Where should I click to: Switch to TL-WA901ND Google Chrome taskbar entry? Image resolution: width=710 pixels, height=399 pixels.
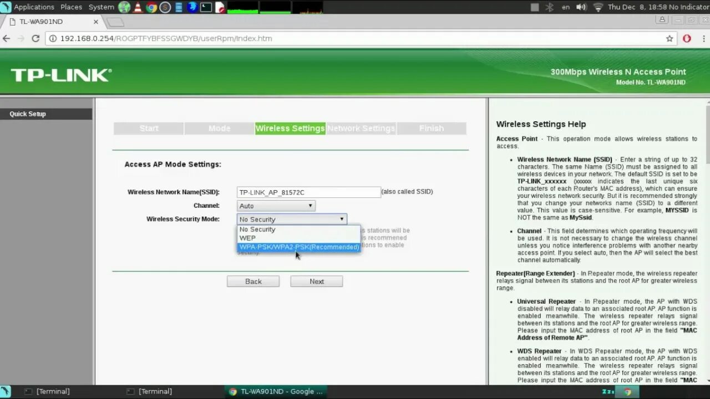[x=275, y=391]
